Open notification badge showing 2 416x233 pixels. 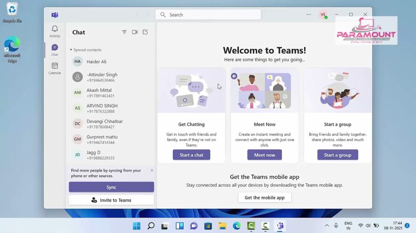coord(407,226)
